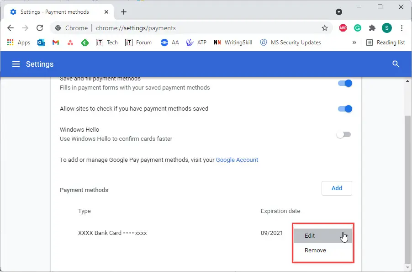Toggle Allow sites to check payment methods

click(x=345, y=109)
